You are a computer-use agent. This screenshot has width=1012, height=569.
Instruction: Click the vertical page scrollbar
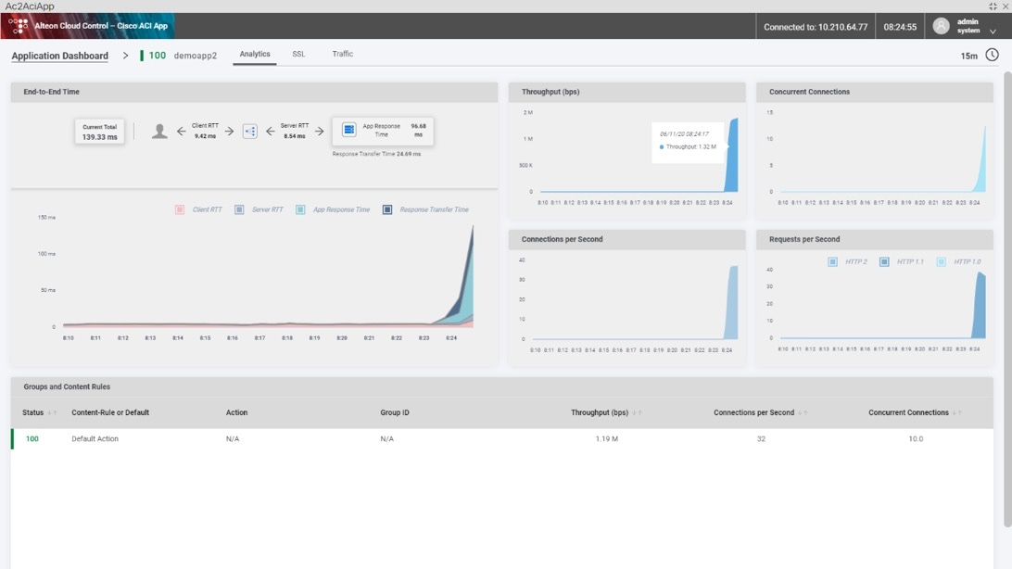point(1007,298)
